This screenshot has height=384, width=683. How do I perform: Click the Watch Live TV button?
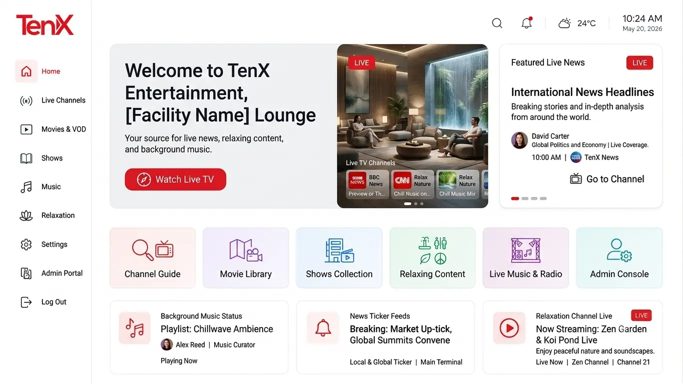pyautogui.click(x=176, y=179)
